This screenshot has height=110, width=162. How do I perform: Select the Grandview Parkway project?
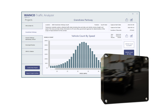point(32,32)
